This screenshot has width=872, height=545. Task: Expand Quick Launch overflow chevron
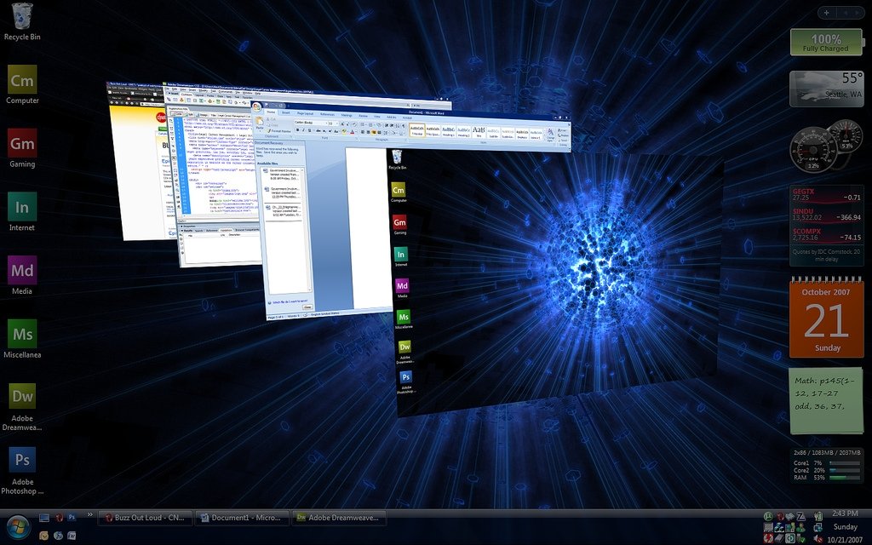point(89,514)
